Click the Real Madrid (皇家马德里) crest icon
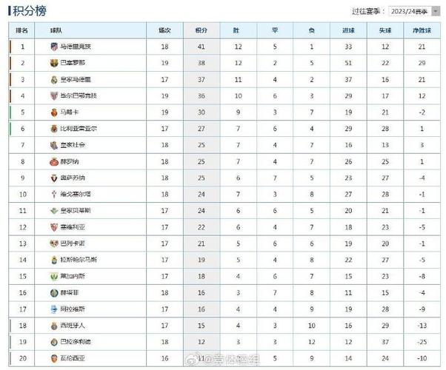The height and width of the screenshot is (370, 446). pyautogui.click(x=54, y=80)
